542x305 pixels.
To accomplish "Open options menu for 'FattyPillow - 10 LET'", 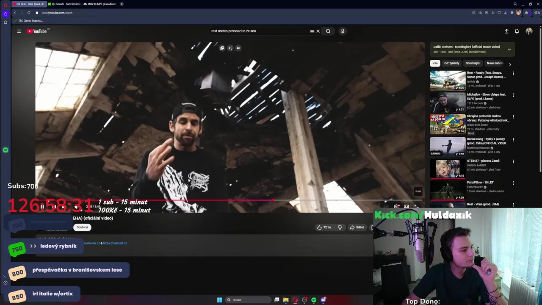I will [x=513, y=183].
